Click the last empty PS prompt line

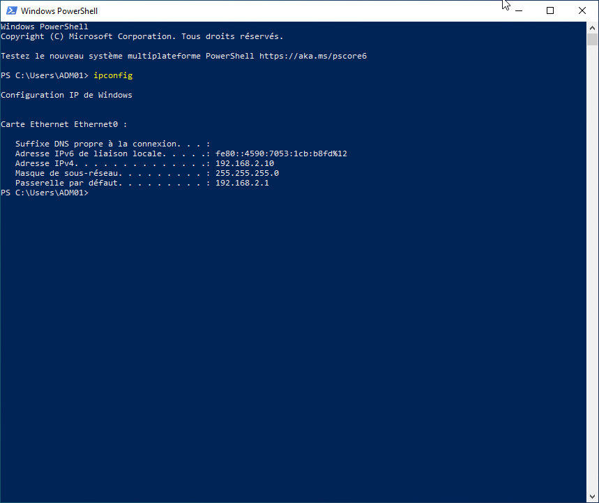click(x=45, y=193)
